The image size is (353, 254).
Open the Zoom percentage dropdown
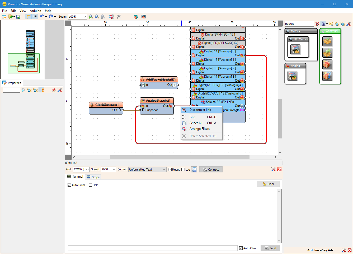point(84,17)
